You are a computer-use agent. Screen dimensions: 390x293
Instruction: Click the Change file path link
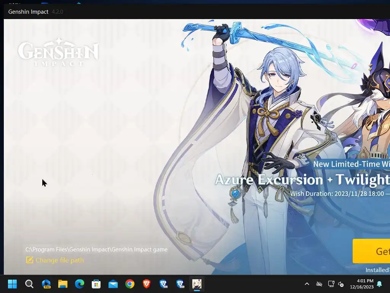coord(59,260)
